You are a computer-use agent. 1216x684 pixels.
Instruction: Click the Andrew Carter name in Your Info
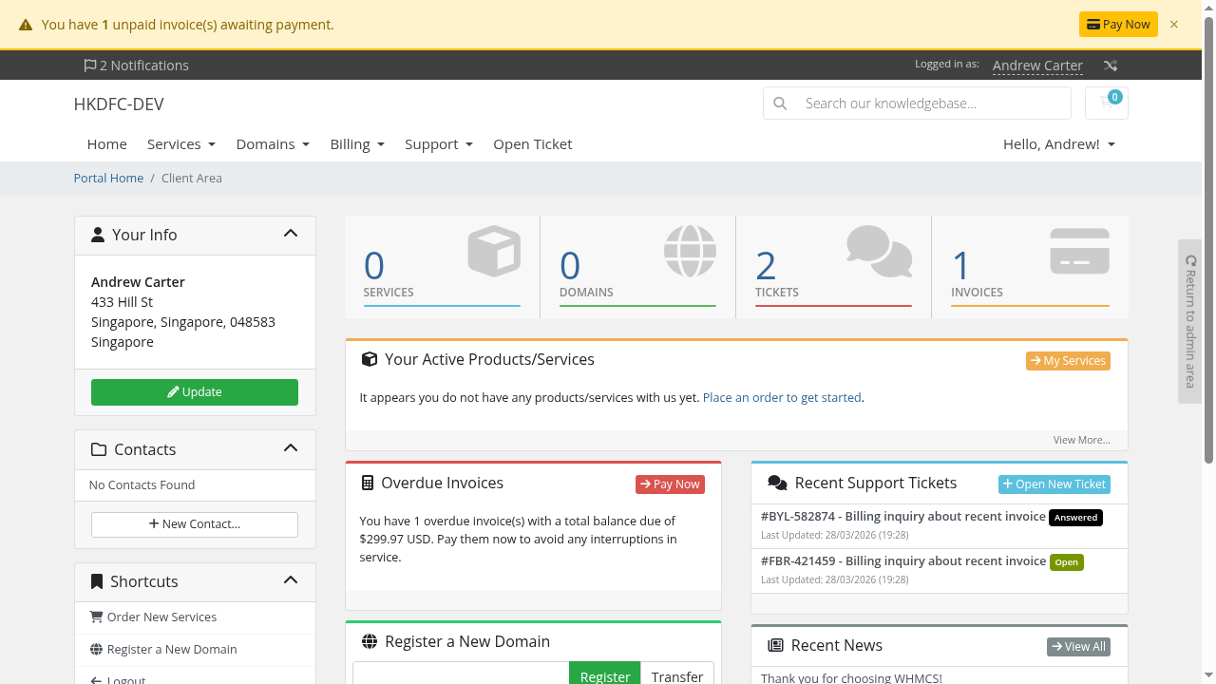(x=138, y=282)
